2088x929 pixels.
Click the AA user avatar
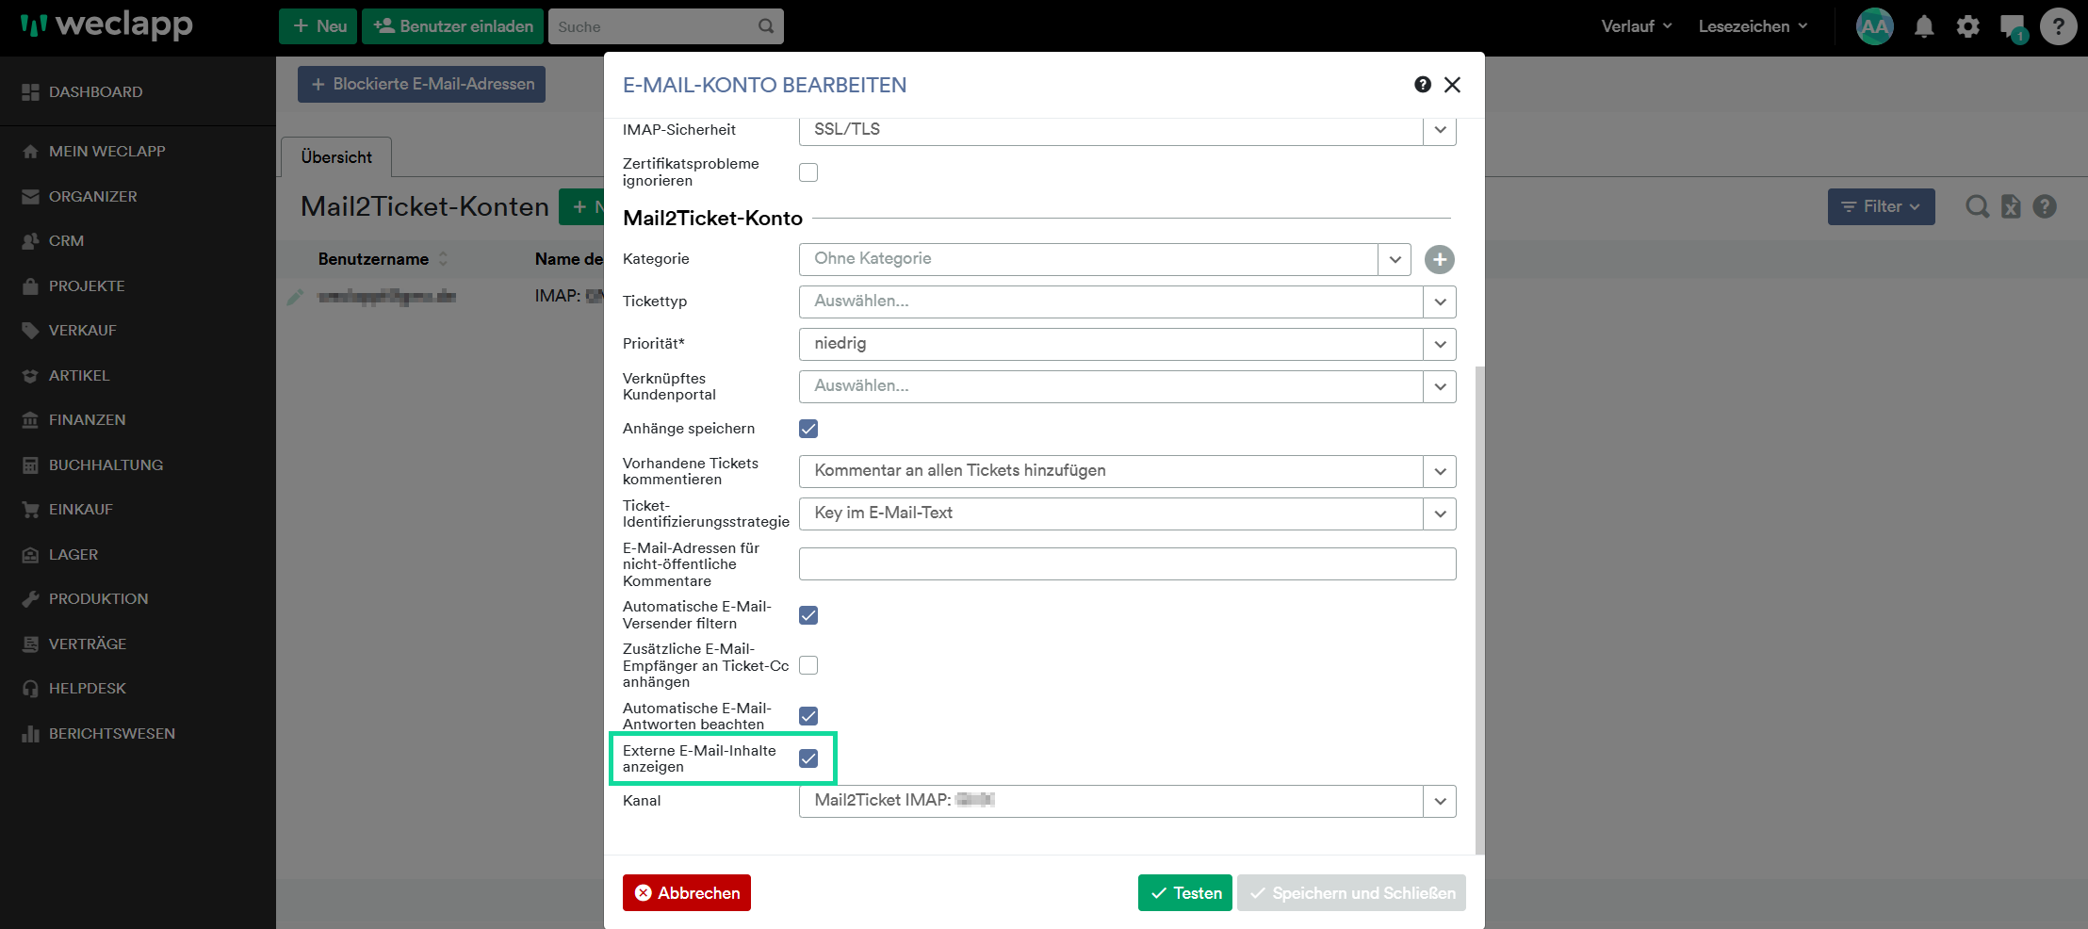(x=1874, y=26)
